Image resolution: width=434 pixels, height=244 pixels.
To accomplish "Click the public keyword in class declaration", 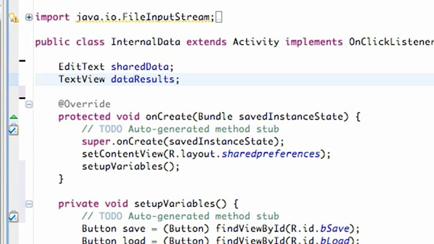I will point(52,42).
